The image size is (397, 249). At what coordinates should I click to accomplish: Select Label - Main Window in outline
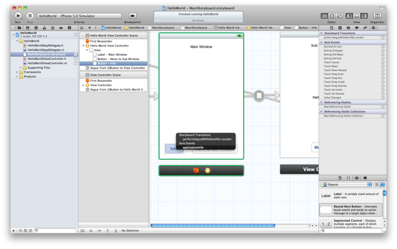point(112,55)
